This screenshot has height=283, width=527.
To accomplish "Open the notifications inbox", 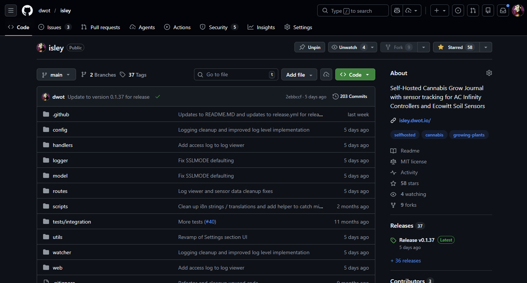I will (x=503, y=10).
